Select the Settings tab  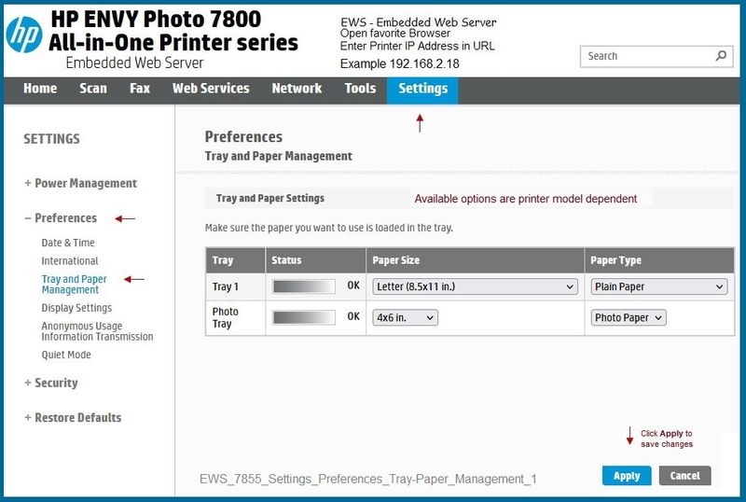point(422,90)
